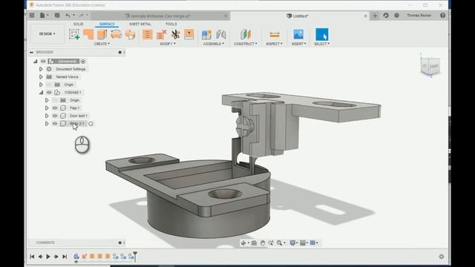Click the Unstitch tool with red X
475x267 pixels.
(x=161, y=35)
